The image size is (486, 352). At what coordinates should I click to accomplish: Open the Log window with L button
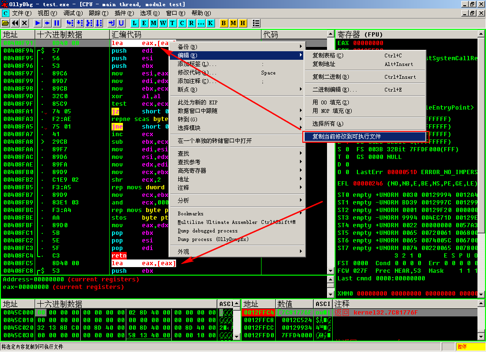pyautogui.click(x=134, y=23)
